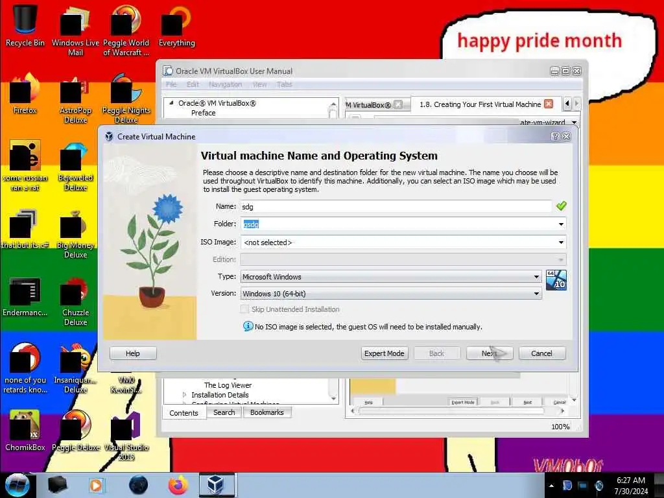
Task: Click media player icon in taskbar
Action: [x=96, y=485]
